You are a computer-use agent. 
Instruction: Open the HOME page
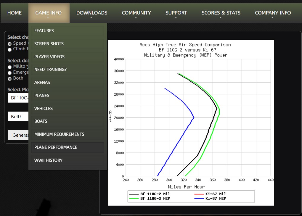pos(15,13)
